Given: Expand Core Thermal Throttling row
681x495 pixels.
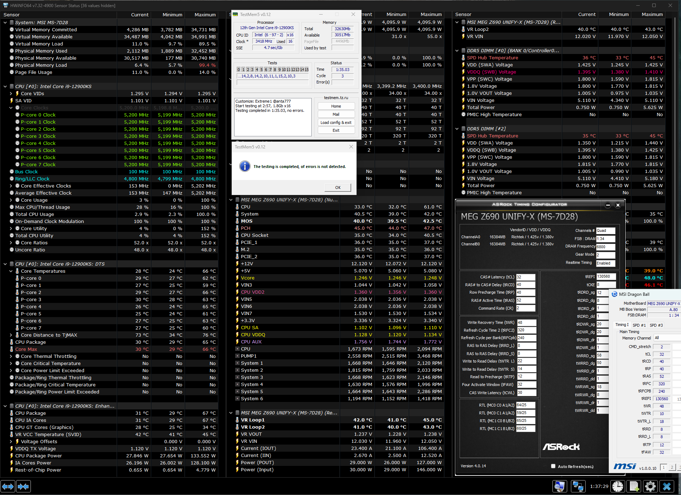Looking at the screenshot, I should pos(11,356).
